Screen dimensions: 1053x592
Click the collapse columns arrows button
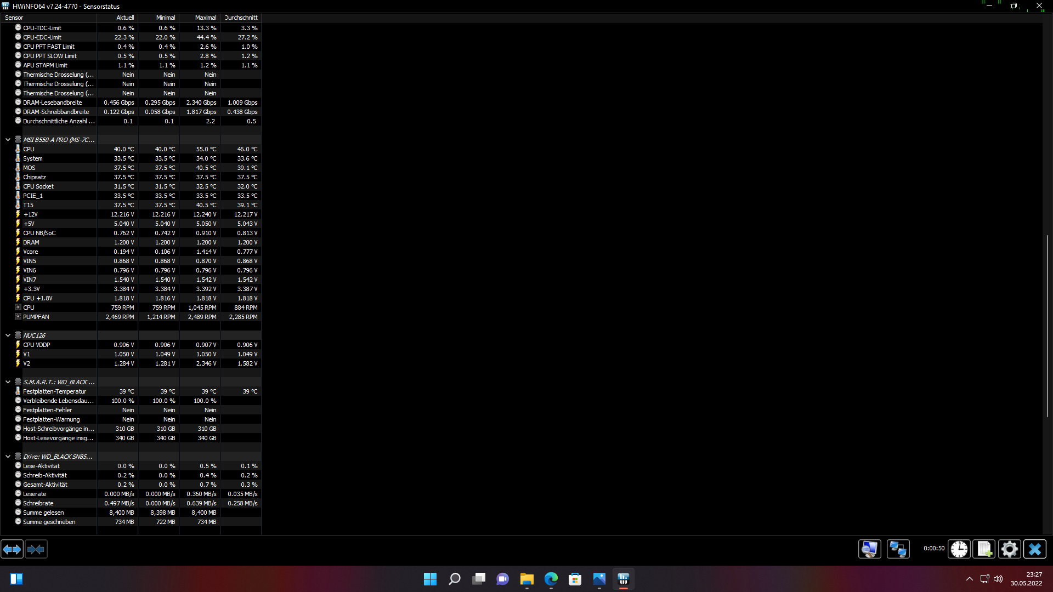[x=36, y=549]
